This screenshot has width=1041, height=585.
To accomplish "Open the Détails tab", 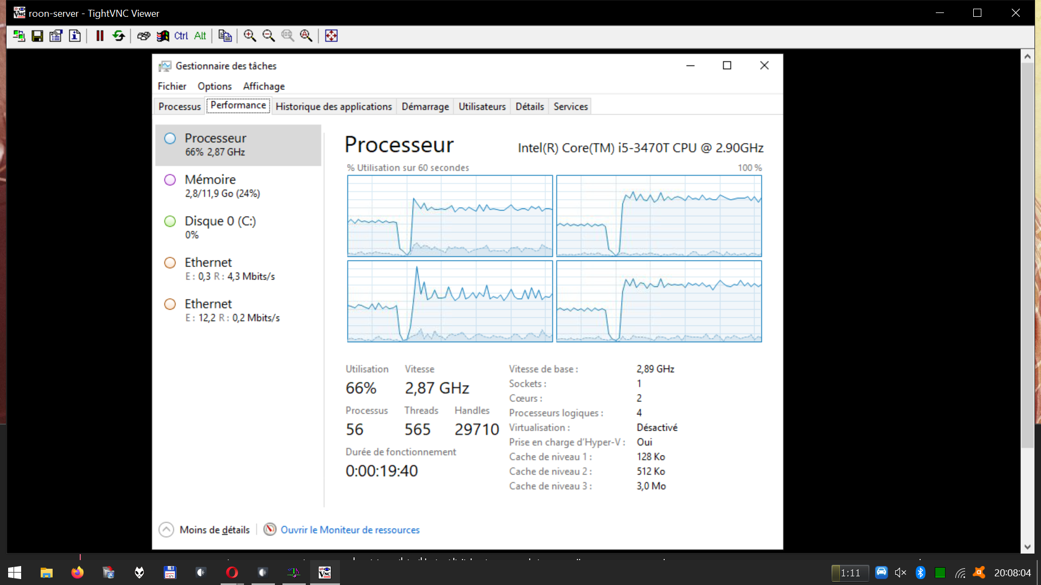I will tap(530, 107).
